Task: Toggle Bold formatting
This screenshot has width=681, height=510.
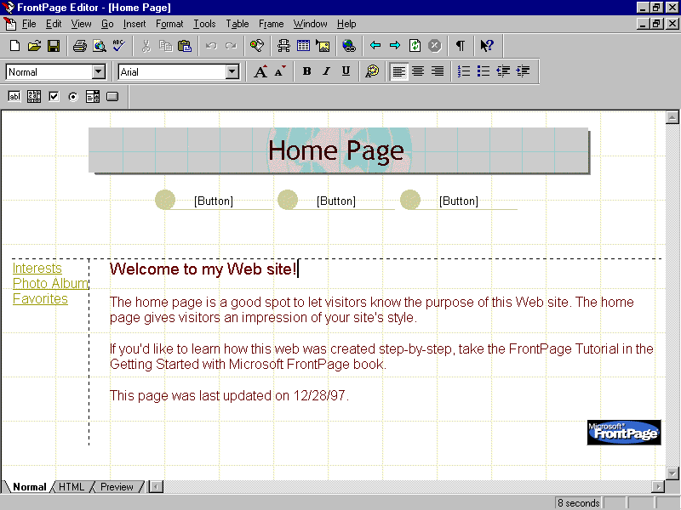Action: 306,72
